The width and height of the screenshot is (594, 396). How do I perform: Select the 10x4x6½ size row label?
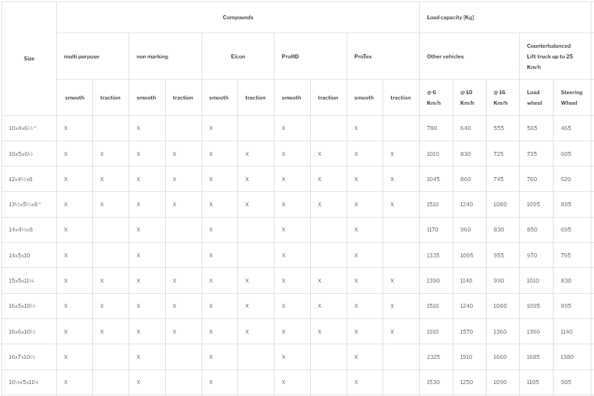(23, 128)
